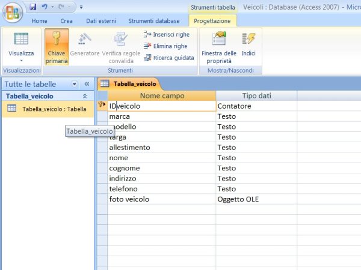The height and width of the screenshot is (270, 361).
Task: Open Customize Quick Access Toolbar dropdown
Action: [81, 7]
